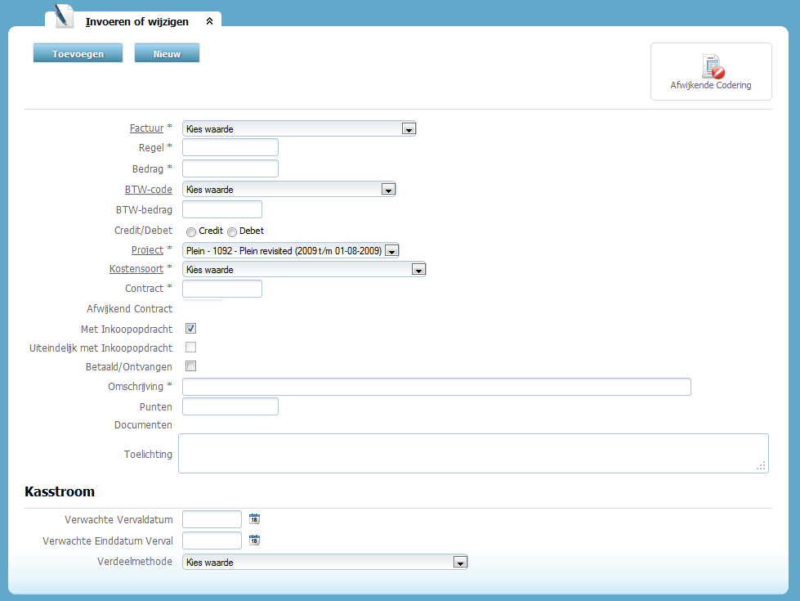800x601 pixels.
Task: Click the document icon on the tab
Action: [x=61, y=16]
